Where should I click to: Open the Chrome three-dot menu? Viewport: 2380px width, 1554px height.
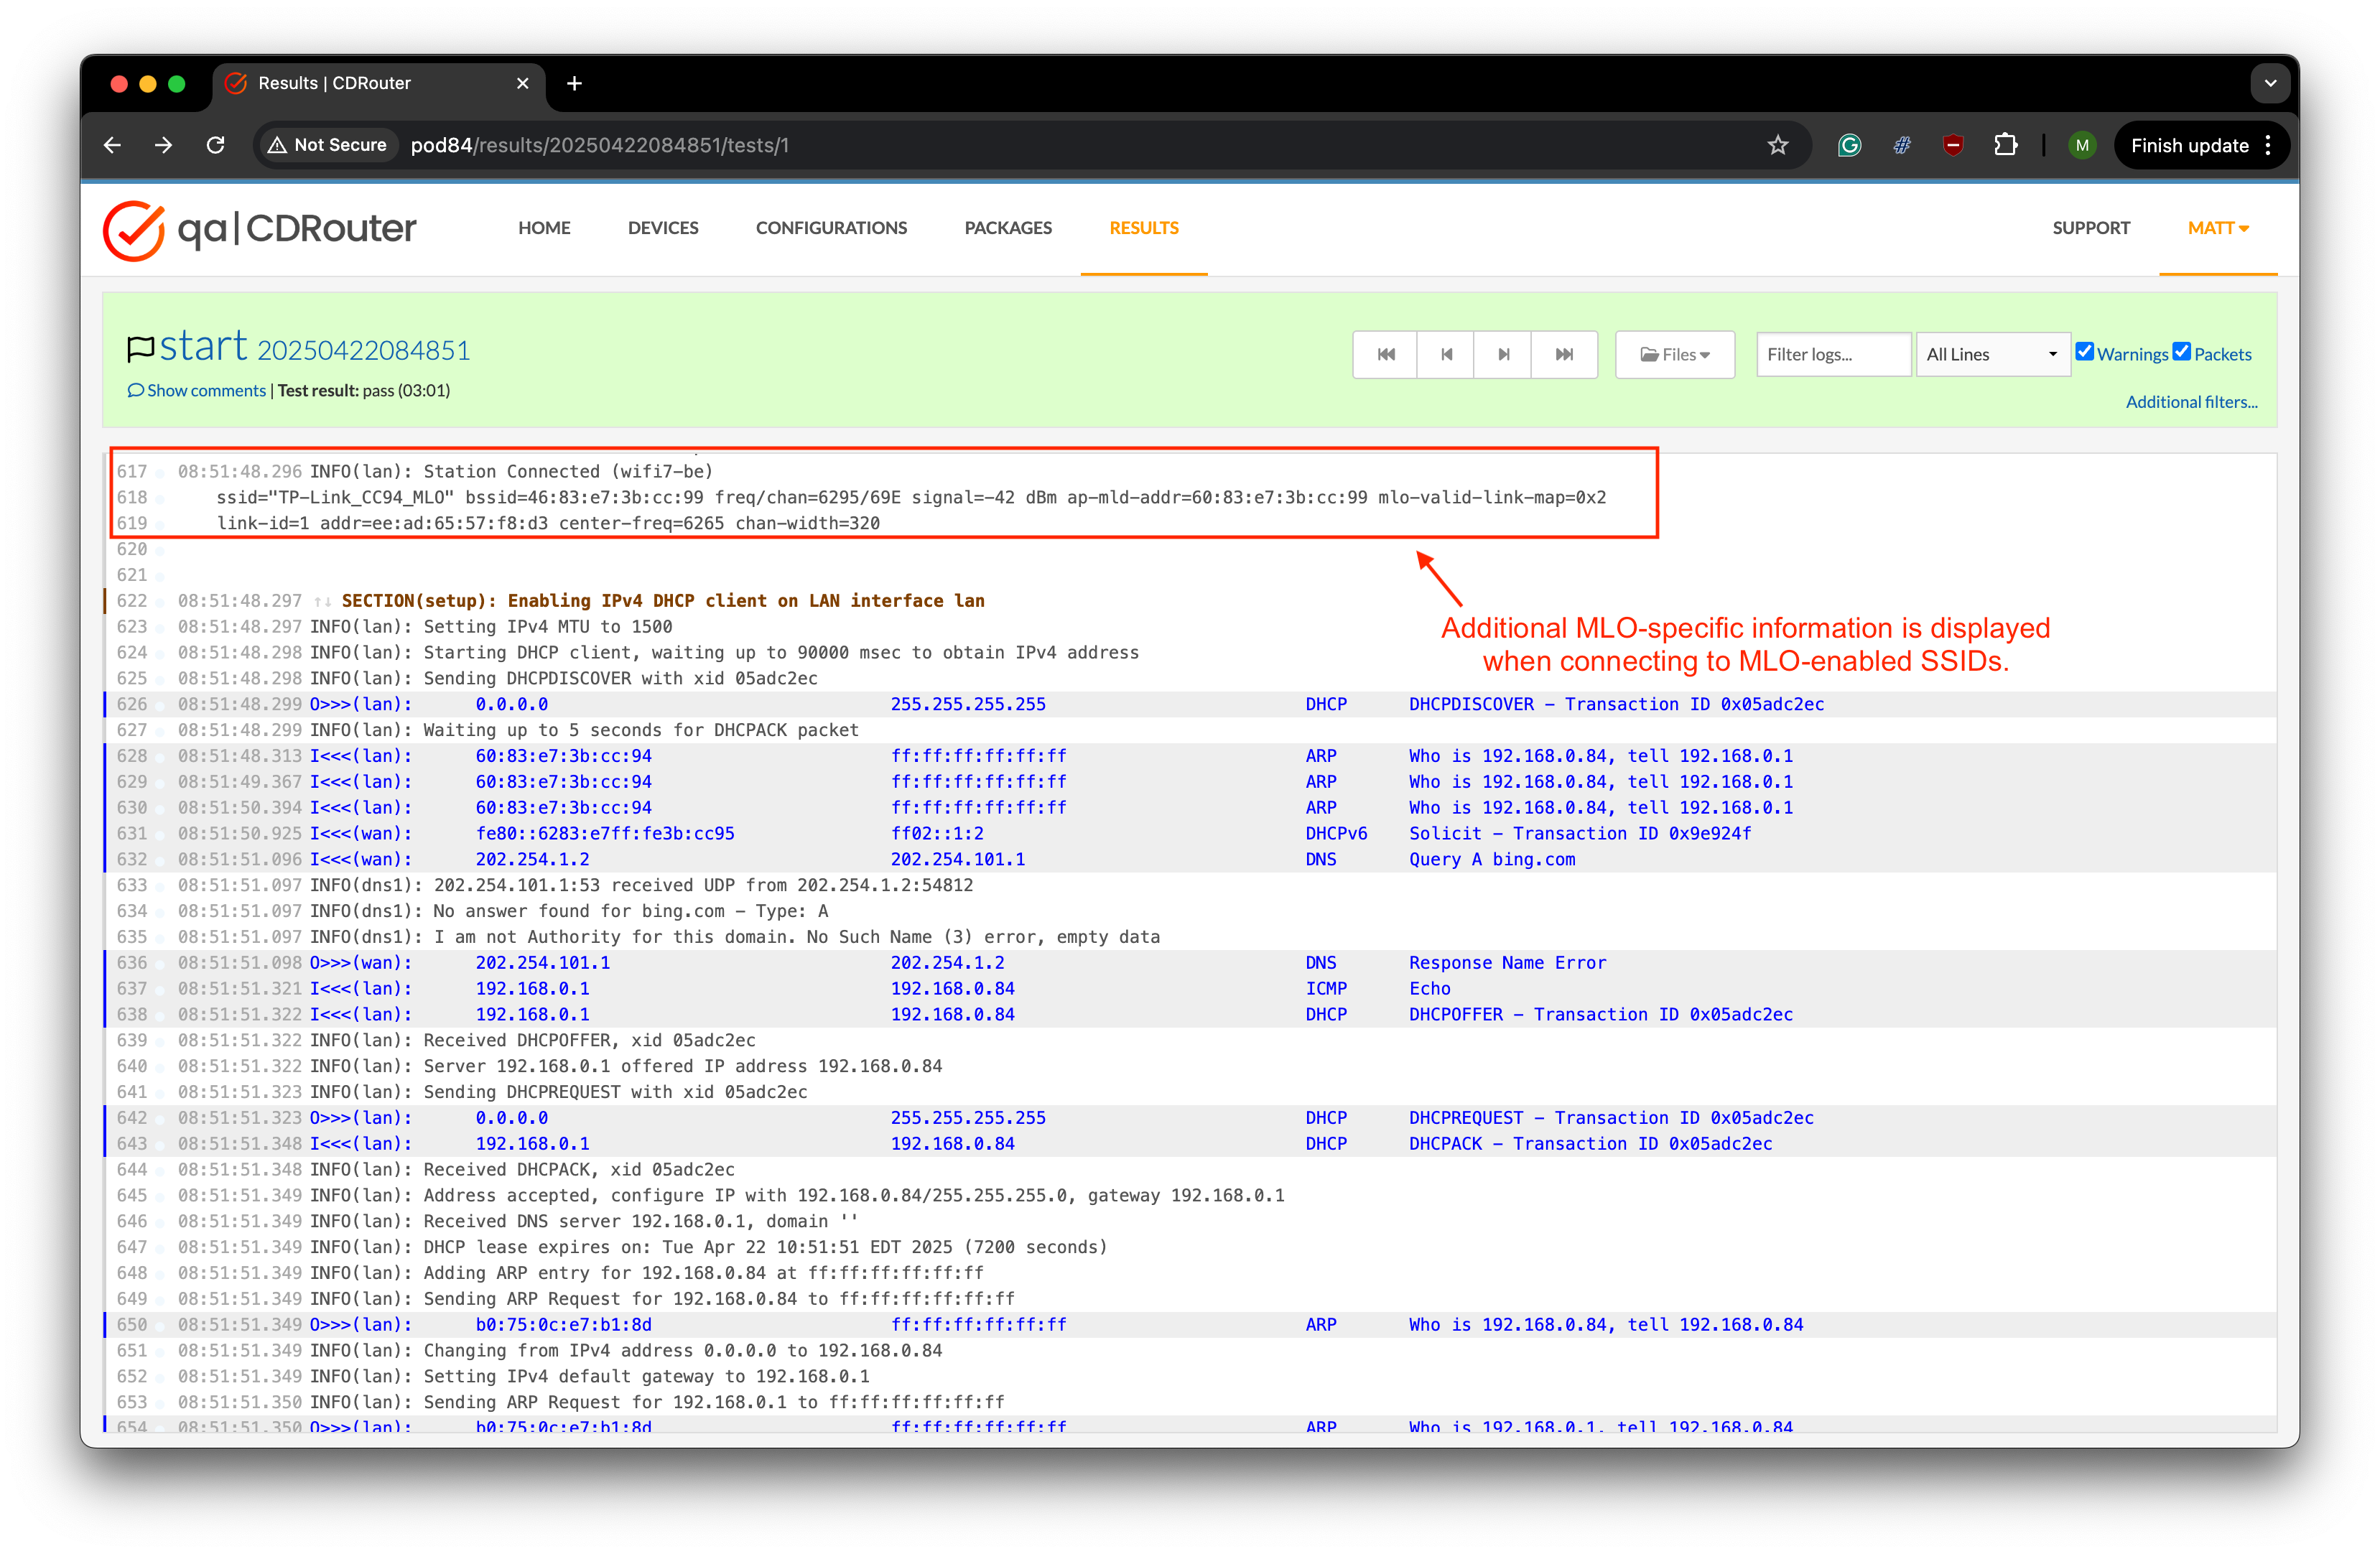click(2268, 145)
